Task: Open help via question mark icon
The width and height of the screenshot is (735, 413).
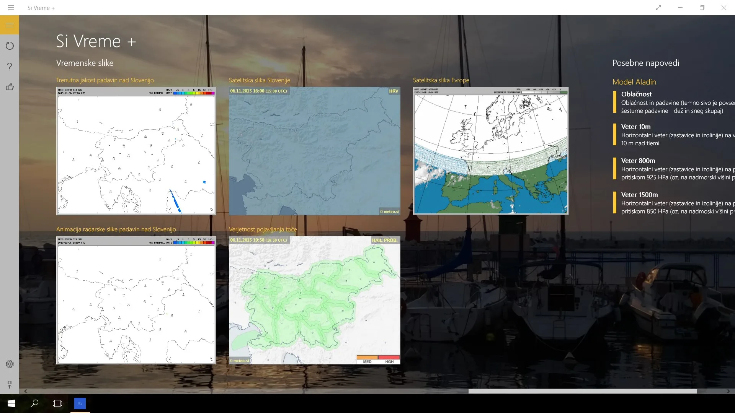Action: point(10,67)
